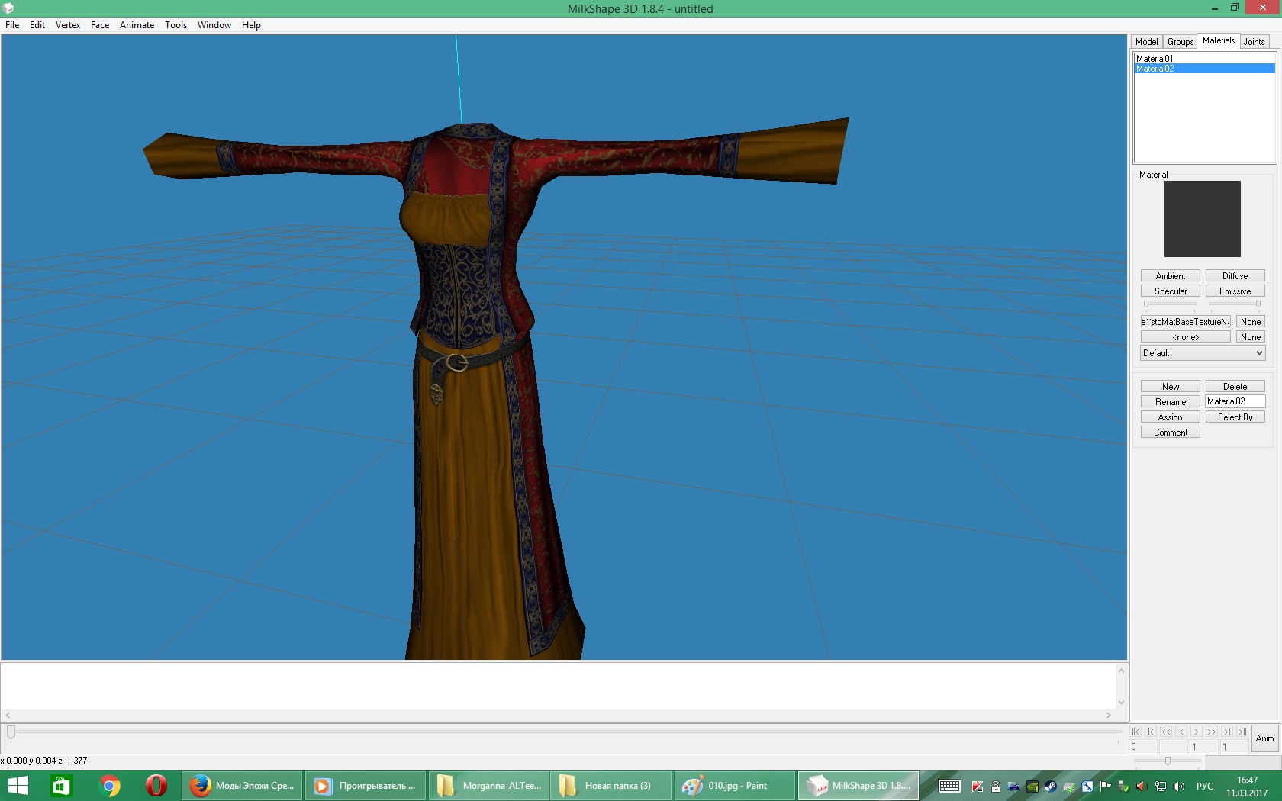Screen dimensions: 1282x801
Task: Click the zoom slider below frame fields
Action: (1168, 761)
